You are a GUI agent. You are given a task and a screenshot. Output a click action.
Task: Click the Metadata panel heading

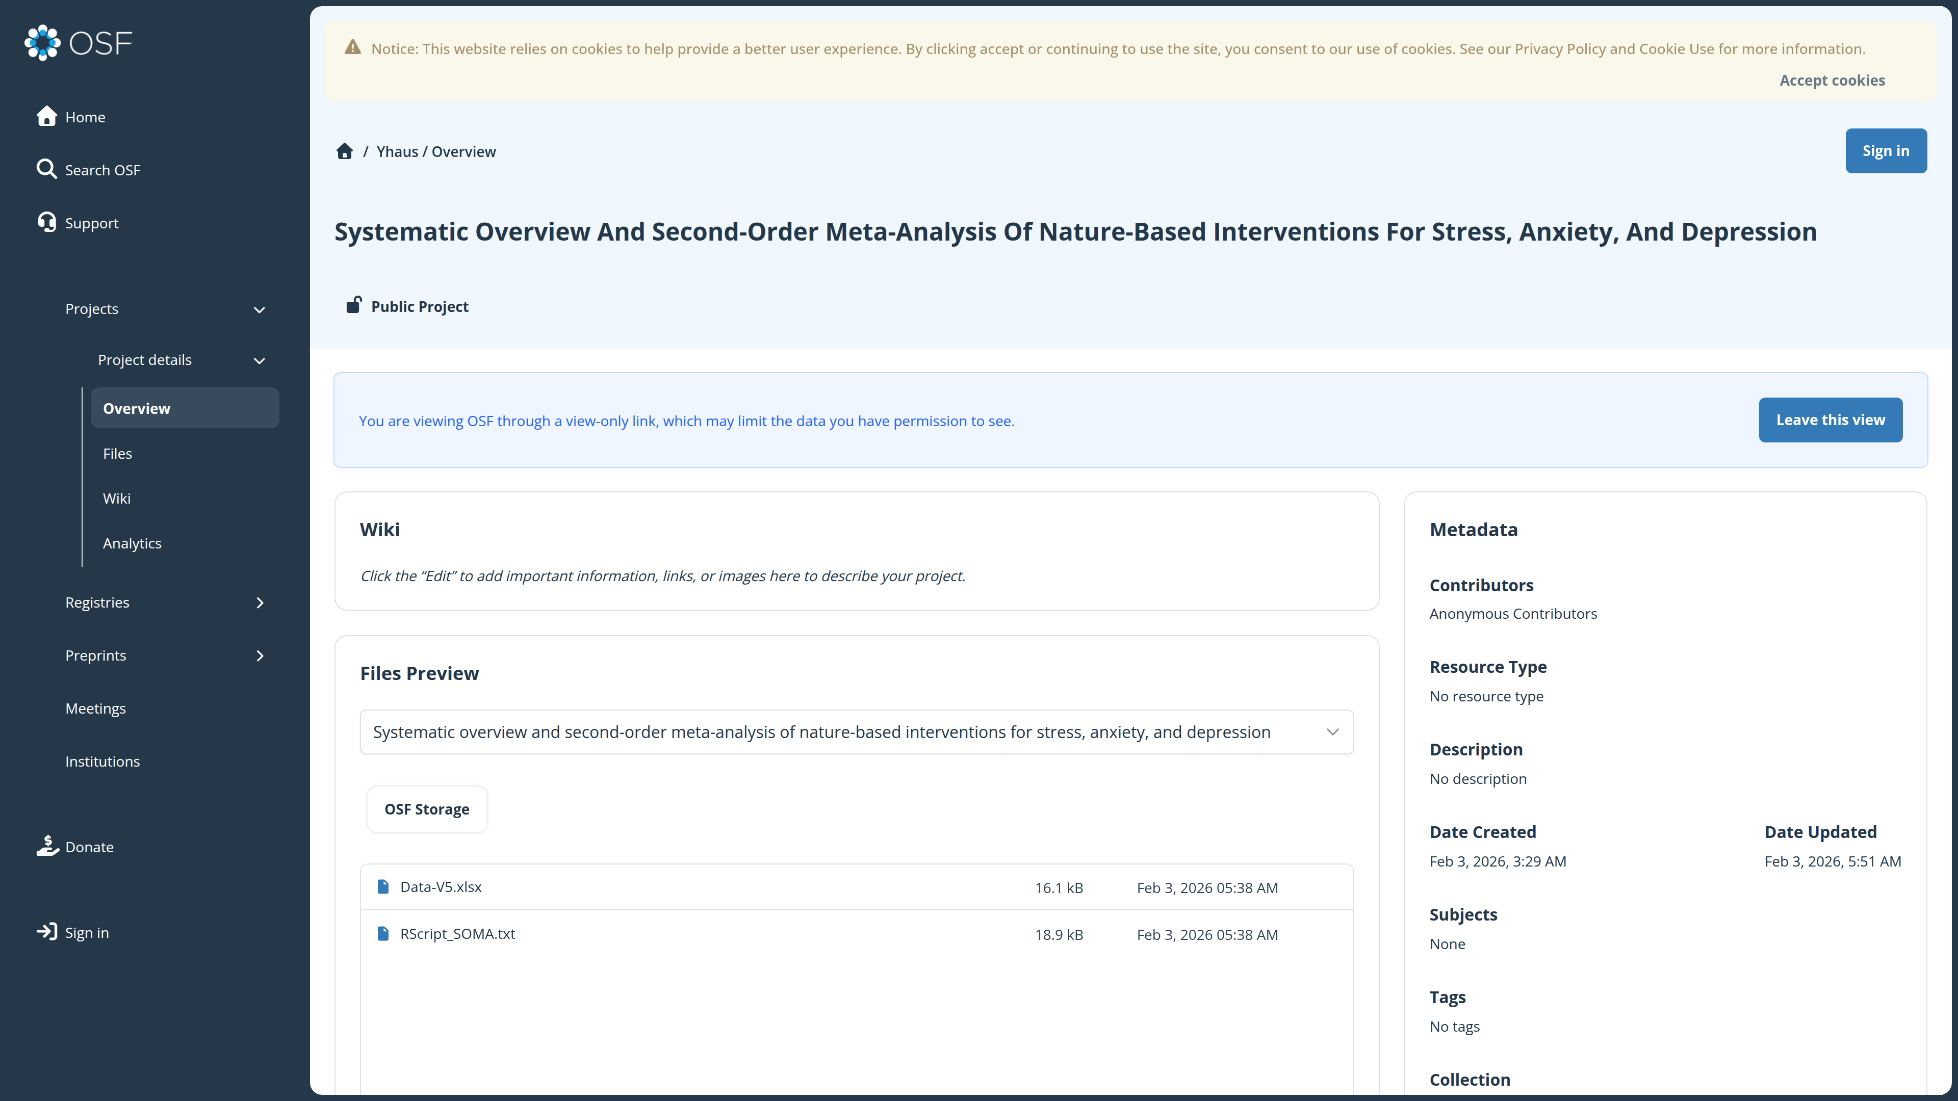click(1473, 530)
